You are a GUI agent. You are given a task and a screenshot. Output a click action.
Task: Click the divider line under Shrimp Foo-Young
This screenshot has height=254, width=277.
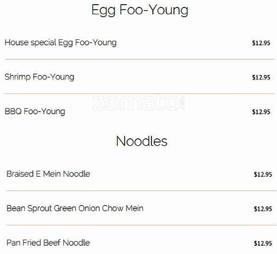pyautogui.click(x=139, y=93)
